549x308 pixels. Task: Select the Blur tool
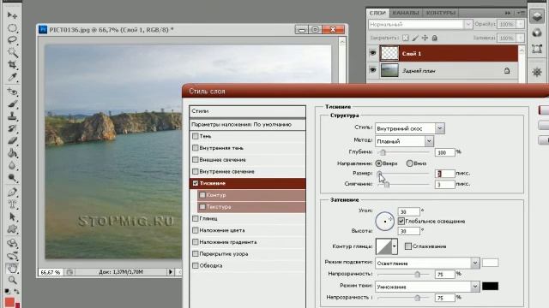12,165
